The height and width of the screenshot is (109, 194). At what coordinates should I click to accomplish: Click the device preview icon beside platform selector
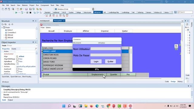[93, 9]
